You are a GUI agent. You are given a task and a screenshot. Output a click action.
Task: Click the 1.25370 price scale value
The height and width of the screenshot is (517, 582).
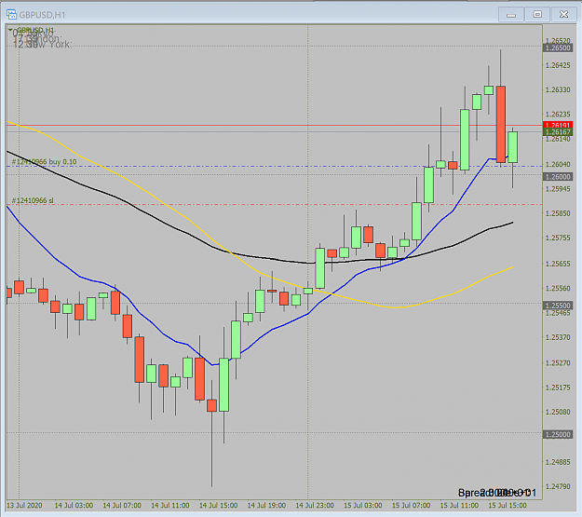(558, 337)
